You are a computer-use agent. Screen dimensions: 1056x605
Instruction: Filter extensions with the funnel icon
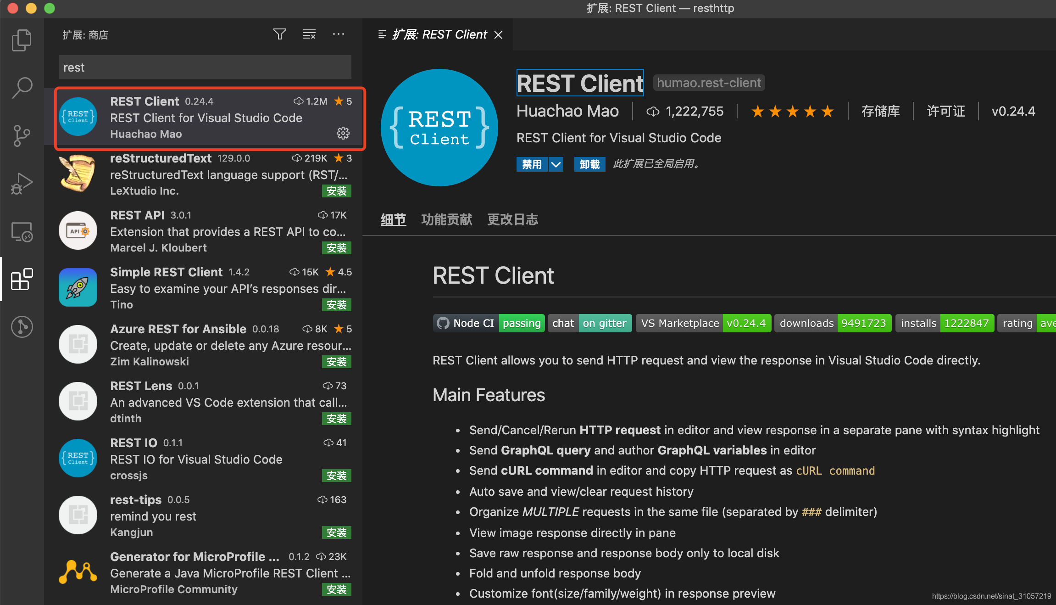[x=279, y=34]
